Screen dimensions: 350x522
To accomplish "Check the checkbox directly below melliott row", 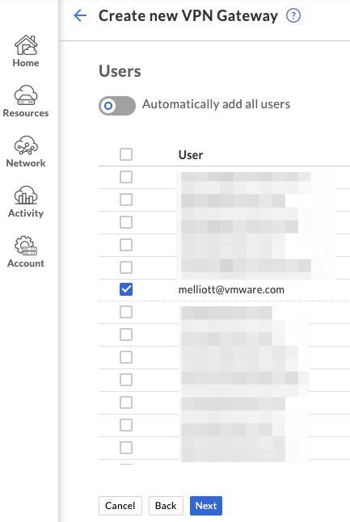I will tap(126, 312).
